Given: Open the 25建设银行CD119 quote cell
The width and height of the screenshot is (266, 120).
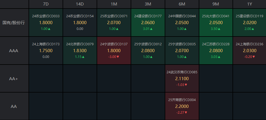Looking at the screenshot, I should 250,23.
